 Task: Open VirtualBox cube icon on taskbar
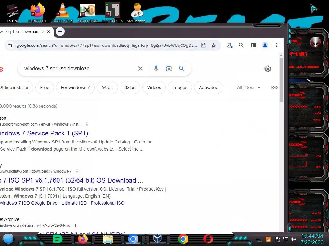pyautogui.click(x=157, y=239)
